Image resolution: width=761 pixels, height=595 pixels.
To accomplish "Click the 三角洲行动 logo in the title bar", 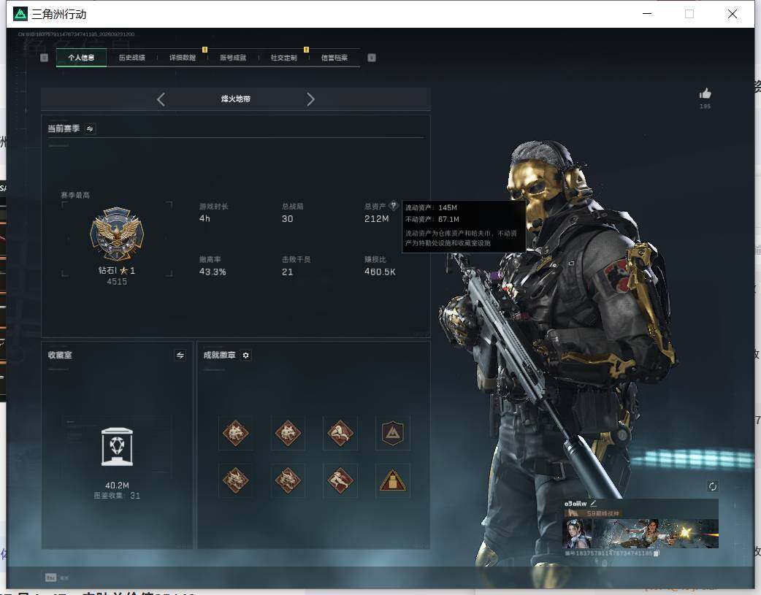I will 20,14.
